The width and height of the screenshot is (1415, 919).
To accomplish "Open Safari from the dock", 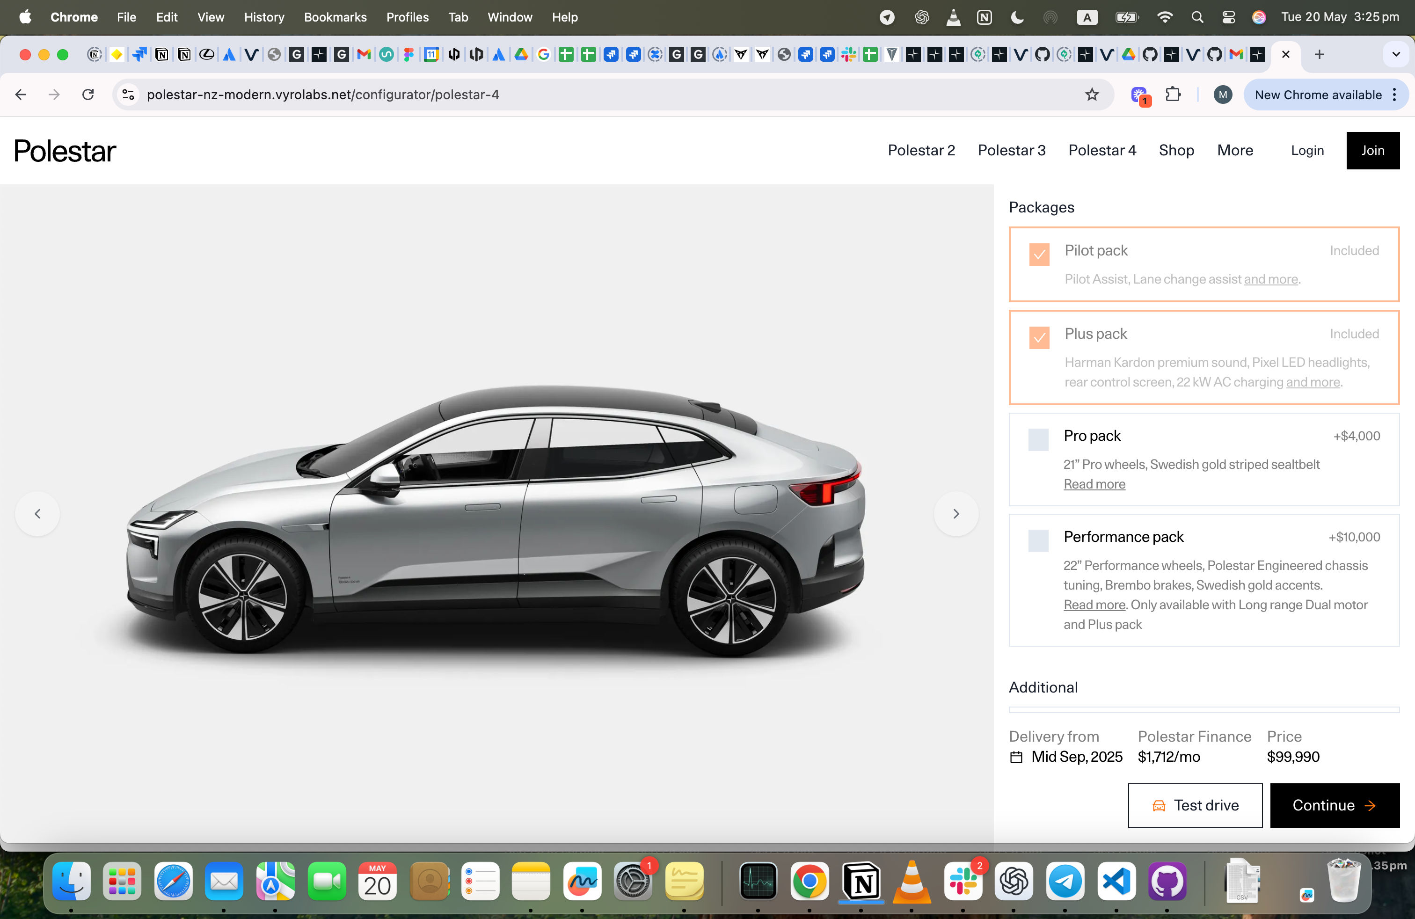I will 174,881.
